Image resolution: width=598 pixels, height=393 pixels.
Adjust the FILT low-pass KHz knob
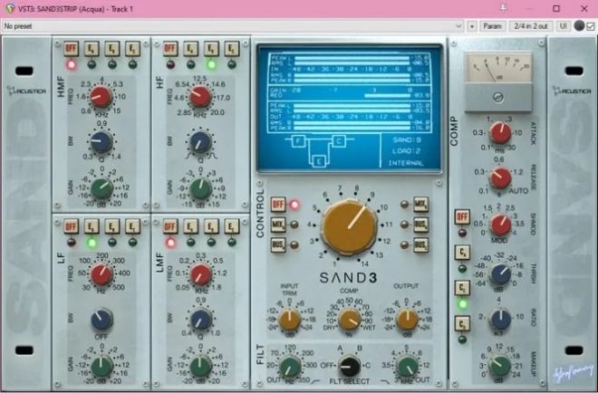pyautogui.click(x=408, y=366)
